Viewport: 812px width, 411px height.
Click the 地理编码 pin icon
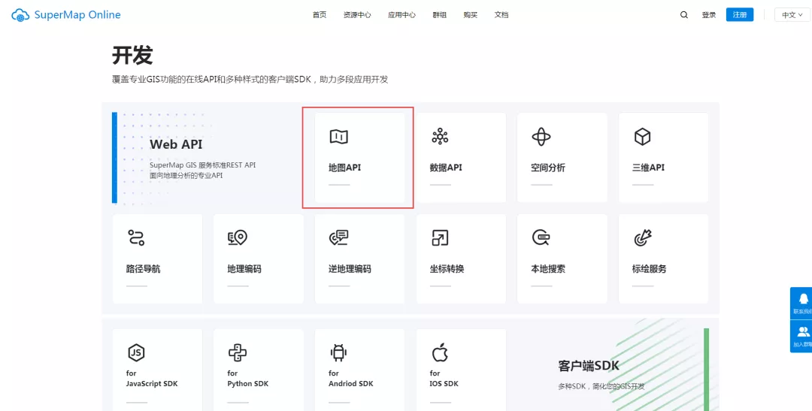click(x=238, y=237)
